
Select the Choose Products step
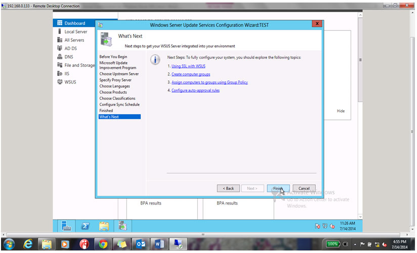coord(113,92)
